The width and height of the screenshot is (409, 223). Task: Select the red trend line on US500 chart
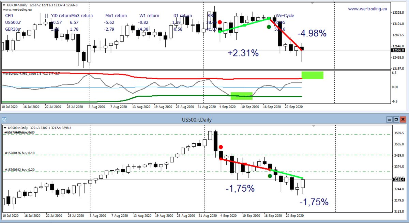[x=245, y=164]
